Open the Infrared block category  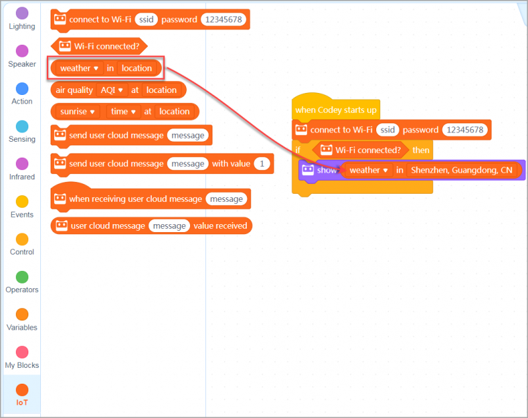[x=22, y=169]
